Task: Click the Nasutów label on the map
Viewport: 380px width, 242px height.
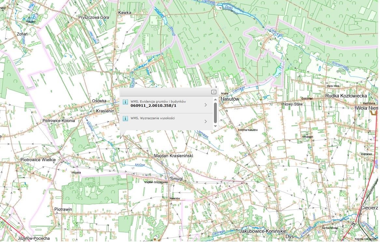Action: [230, 99]
